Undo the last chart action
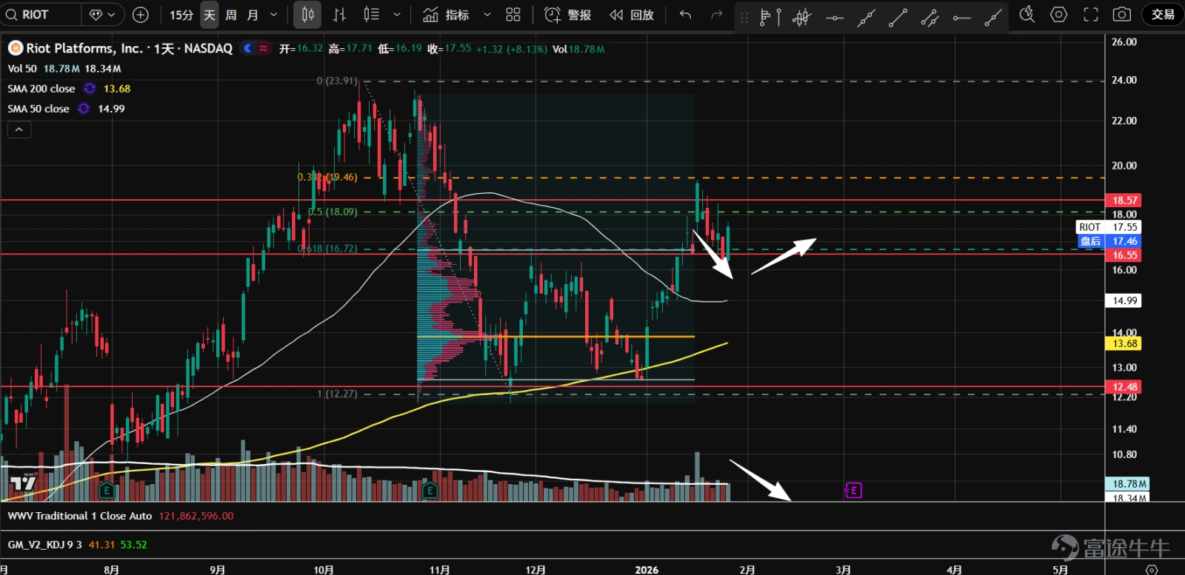 [686, 15]
